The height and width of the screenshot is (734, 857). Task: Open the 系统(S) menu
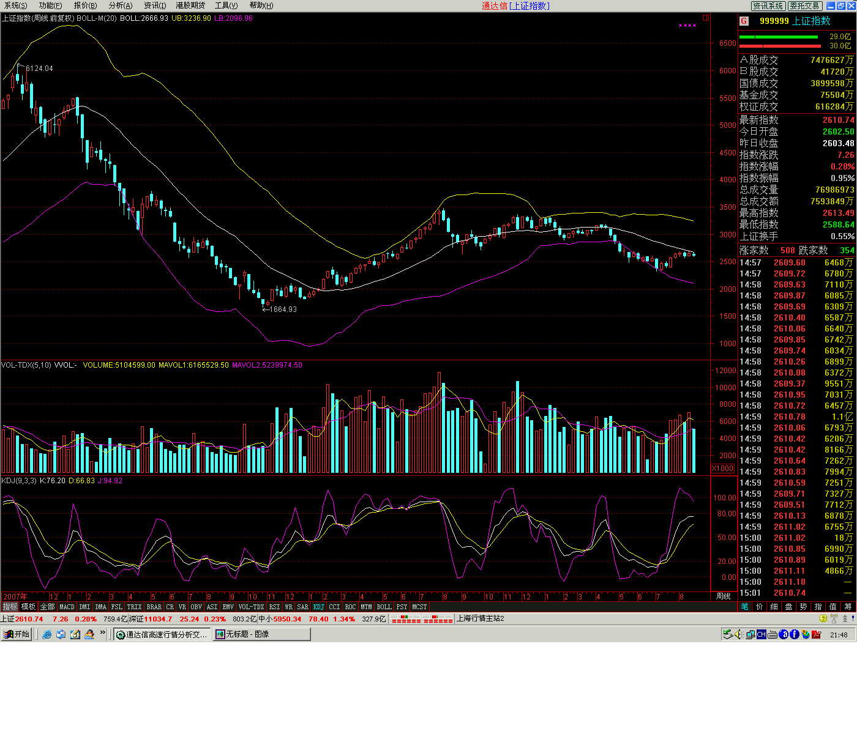pyautogui.click(x=16, y=6)
